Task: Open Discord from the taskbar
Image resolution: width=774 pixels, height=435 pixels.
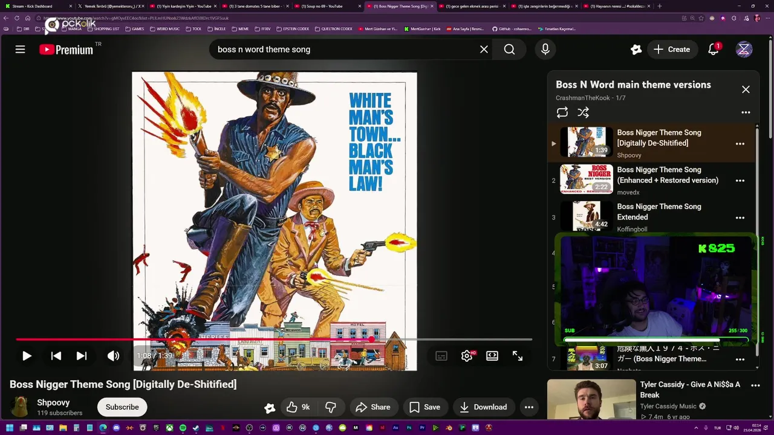Action: tap(116, 428)
